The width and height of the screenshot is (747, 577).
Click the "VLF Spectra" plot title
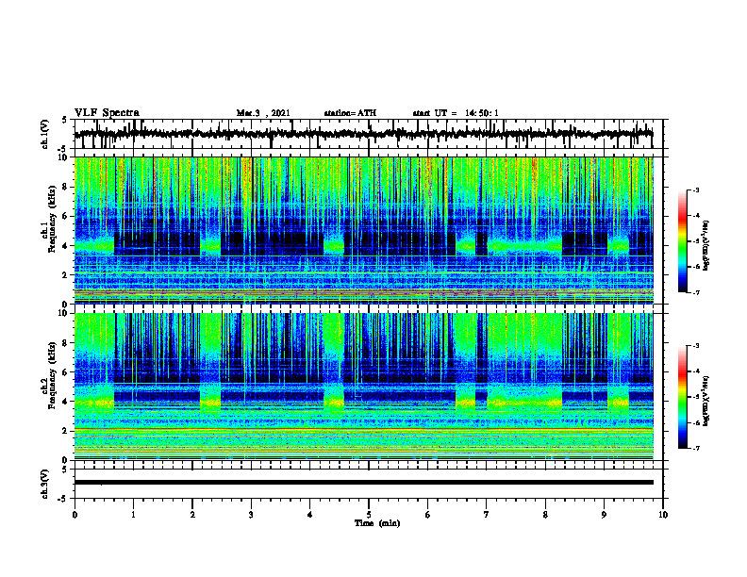tap(107, 112)
